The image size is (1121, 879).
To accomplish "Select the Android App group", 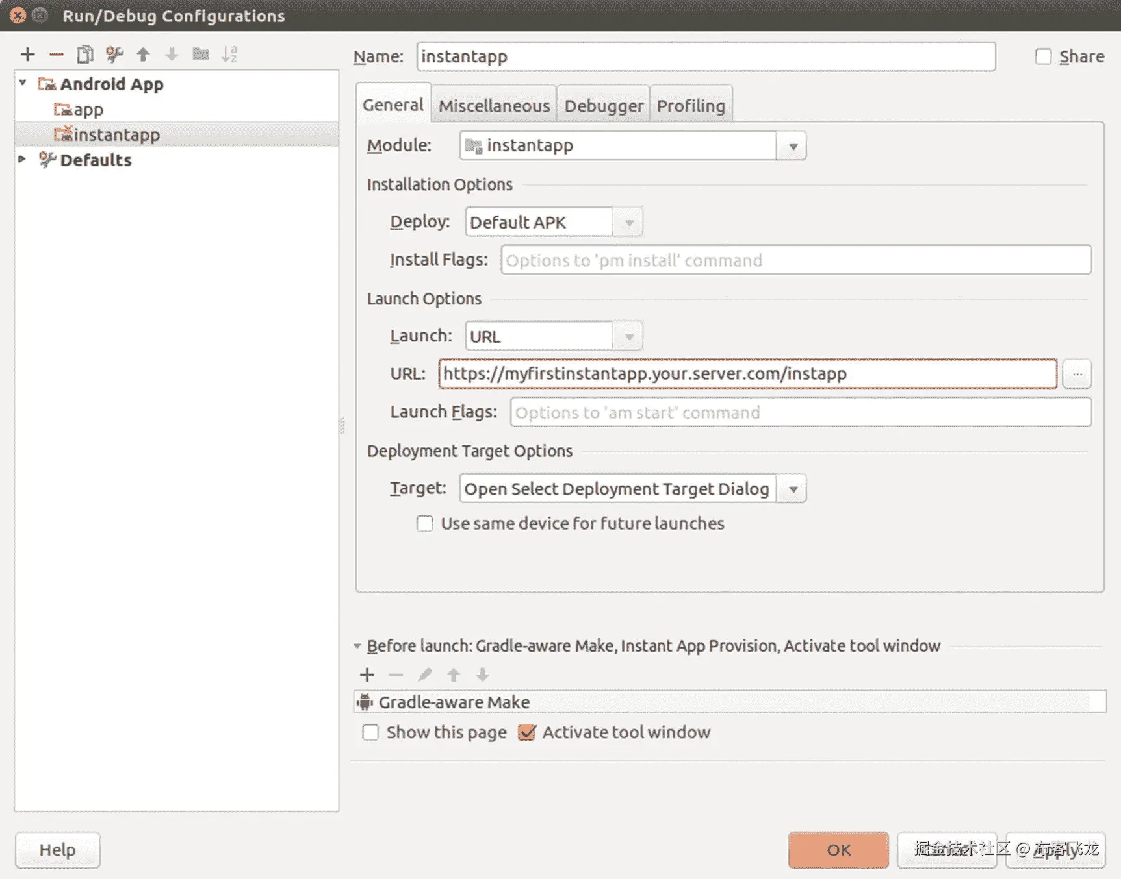I will tap(177, 84).
